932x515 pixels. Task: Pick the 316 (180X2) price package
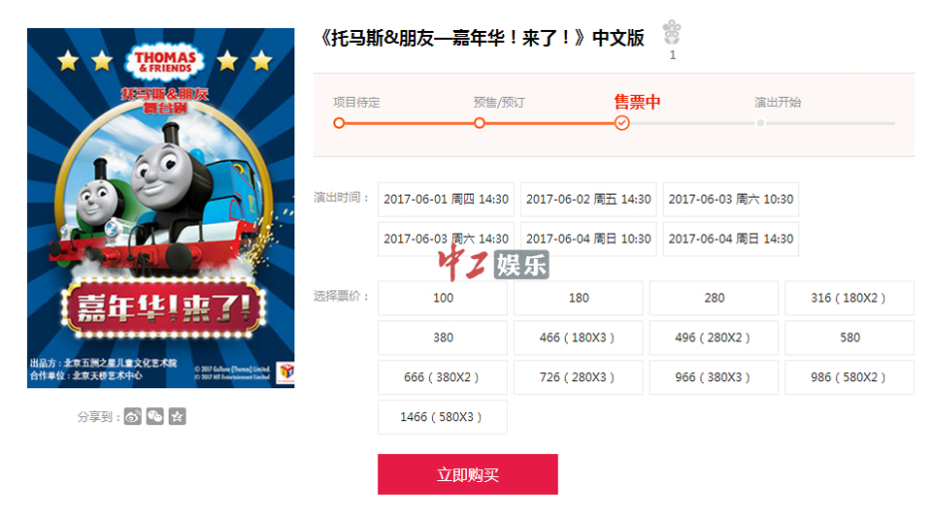(849, 298)
